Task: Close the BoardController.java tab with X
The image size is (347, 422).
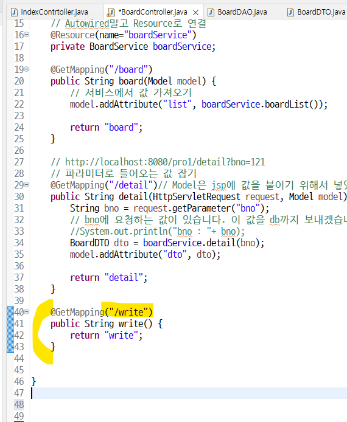Action: (196, 12)
